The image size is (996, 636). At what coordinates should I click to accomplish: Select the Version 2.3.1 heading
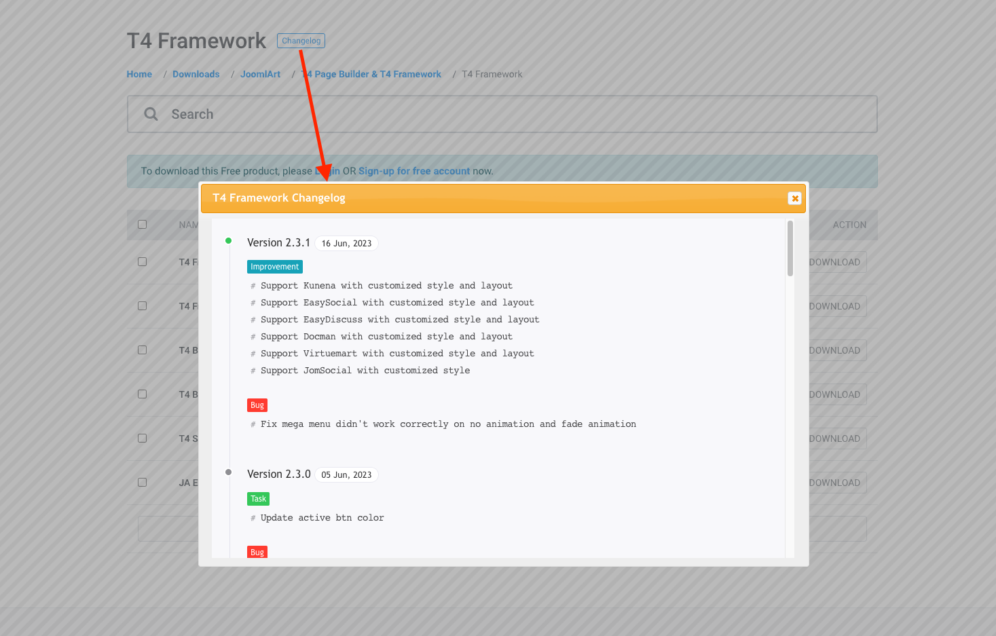(x=278, y=242)
